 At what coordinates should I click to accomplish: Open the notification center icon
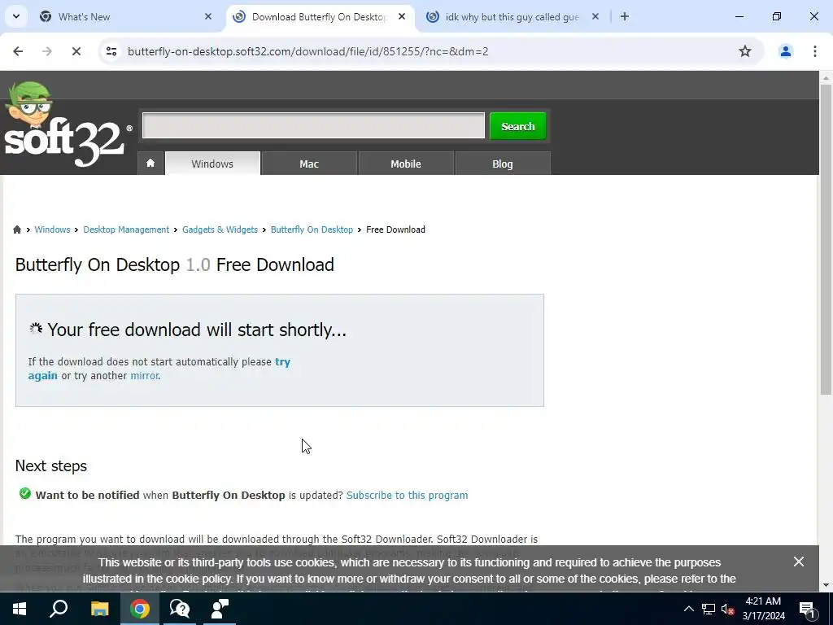[807, 609]
